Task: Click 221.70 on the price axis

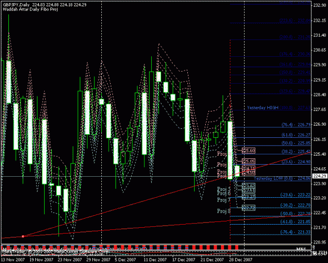Action: [320, 227]
